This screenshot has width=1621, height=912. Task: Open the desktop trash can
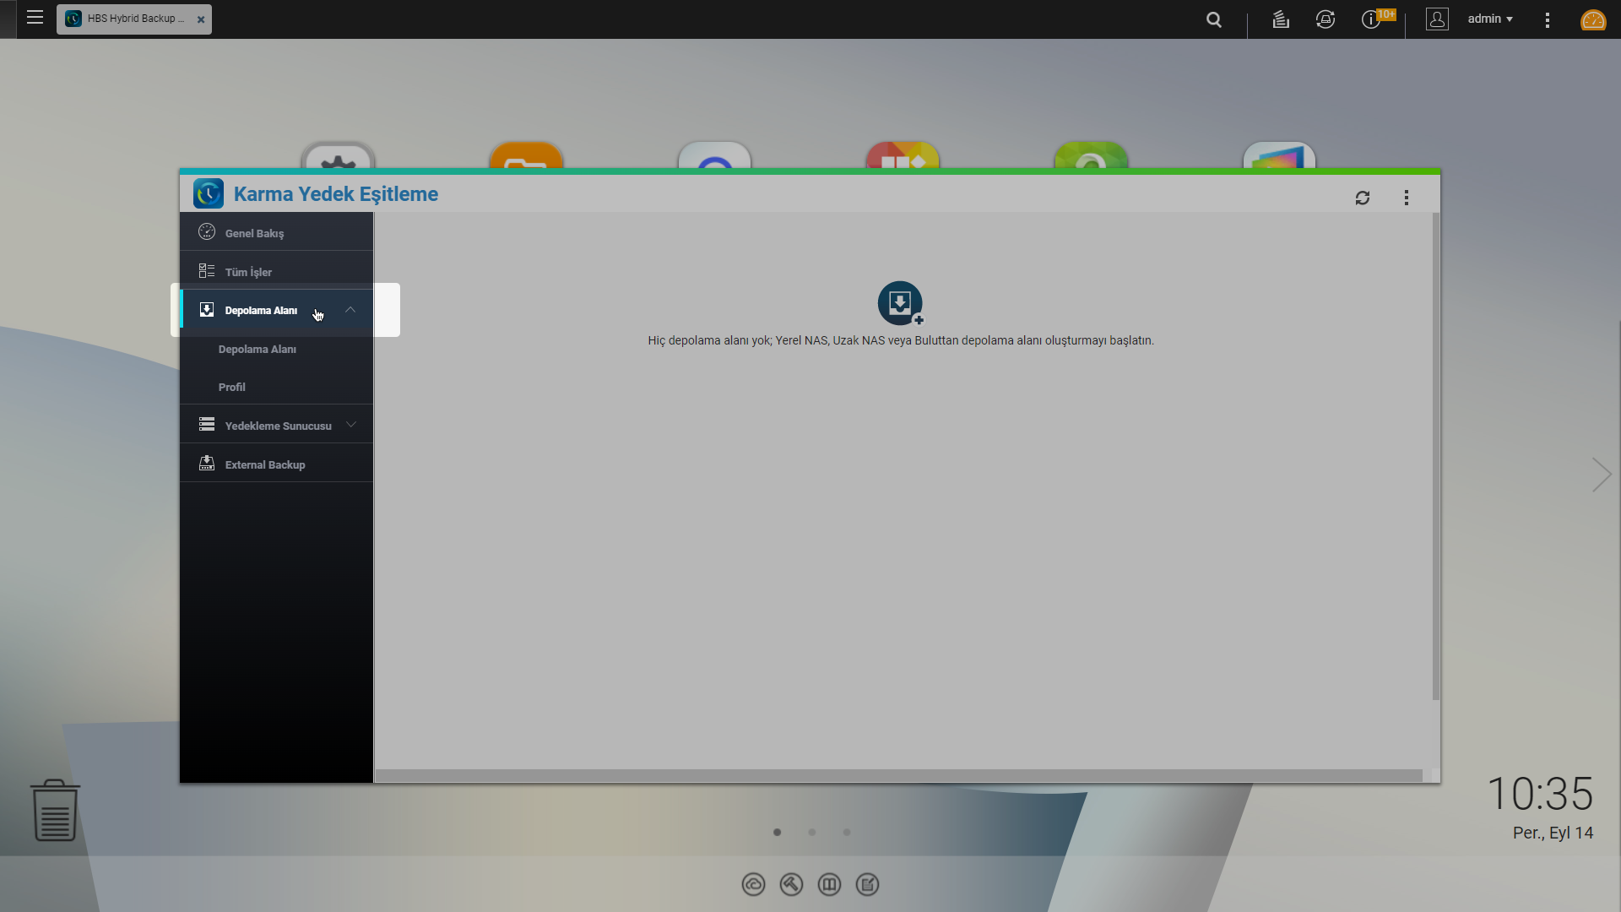pos(55,811)
